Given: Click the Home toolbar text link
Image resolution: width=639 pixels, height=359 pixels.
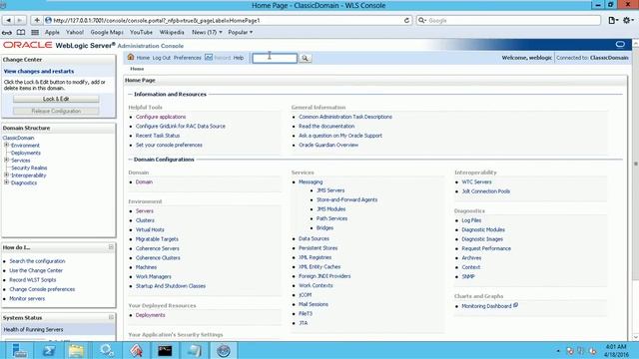Looking at the screenshot, I should click(x=143, y=58).
